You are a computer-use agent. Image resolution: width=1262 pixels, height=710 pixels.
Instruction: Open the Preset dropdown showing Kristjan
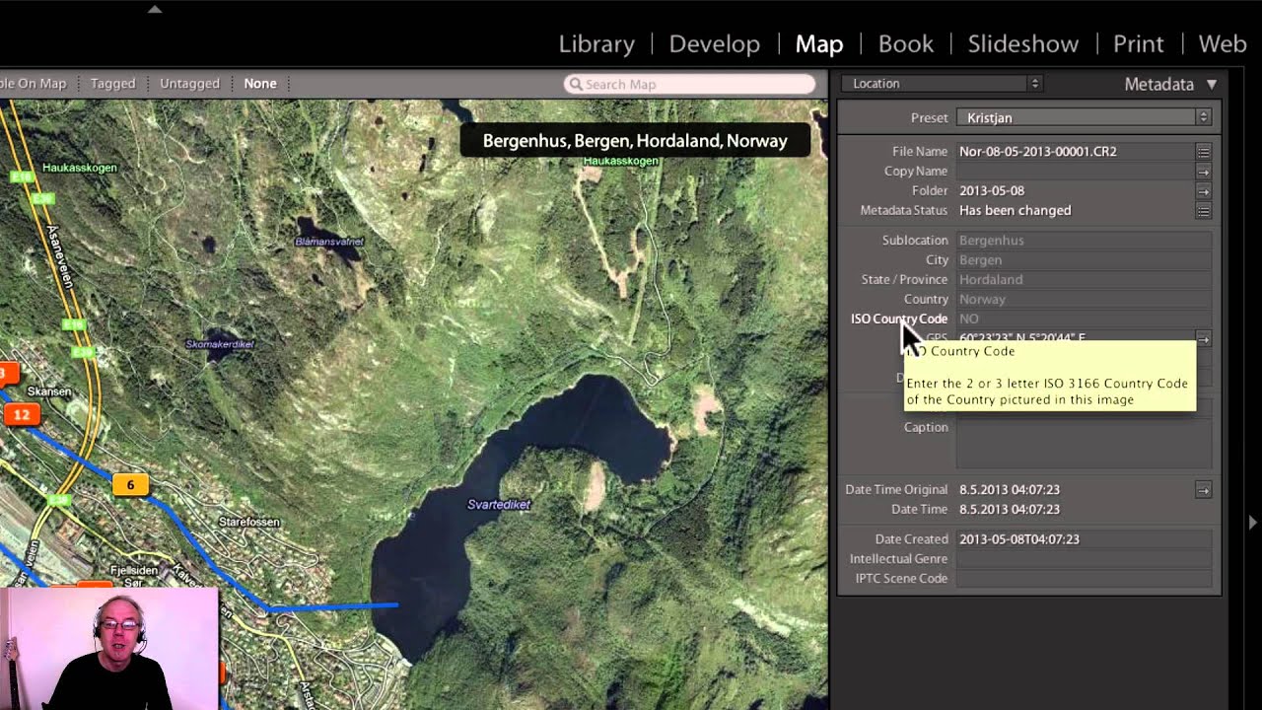(x=1084, y=117)
